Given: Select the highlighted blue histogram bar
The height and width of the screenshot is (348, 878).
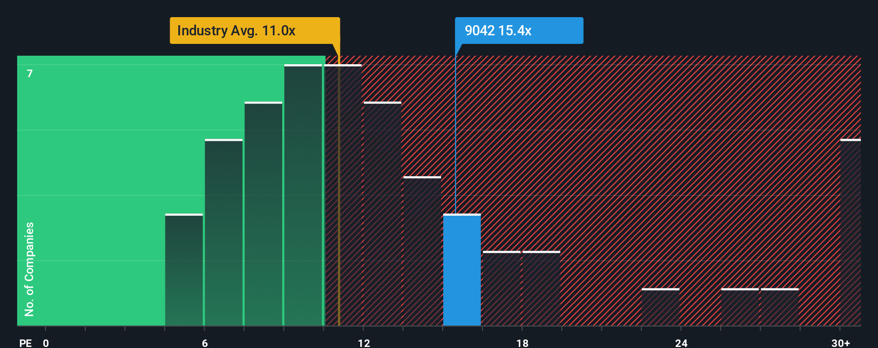Looking at the screenshot, I should point(462,270).
